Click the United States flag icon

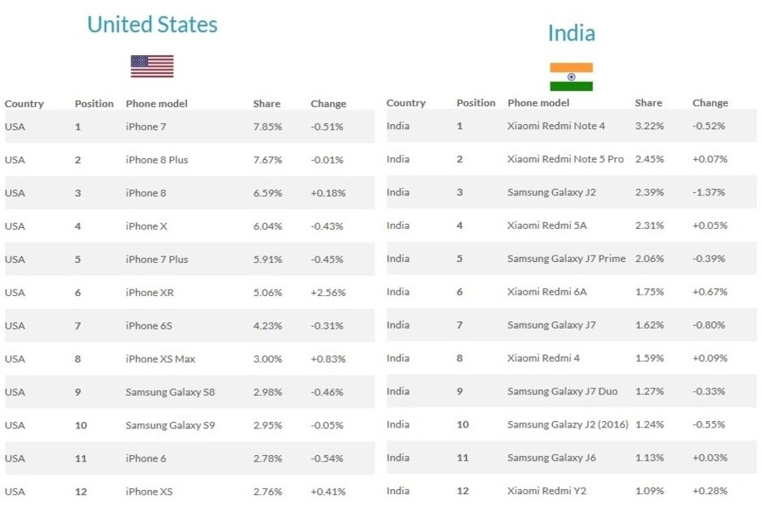click(152, 67)
